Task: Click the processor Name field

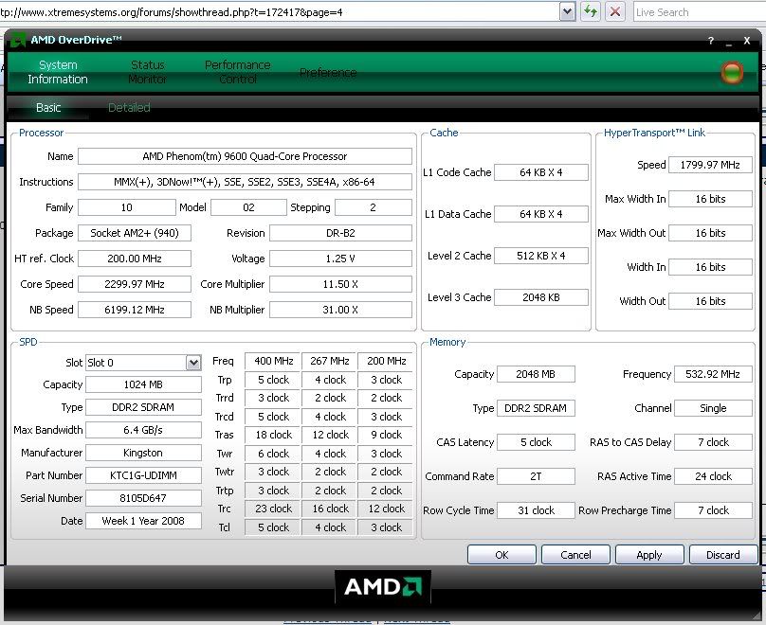Action: (245, 156)
